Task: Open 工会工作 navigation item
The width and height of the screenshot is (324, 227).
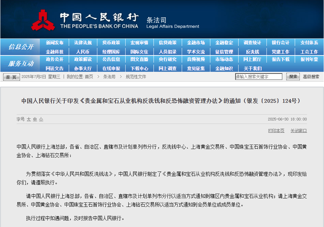Action: pyautogui.click(x=309, y=52)
